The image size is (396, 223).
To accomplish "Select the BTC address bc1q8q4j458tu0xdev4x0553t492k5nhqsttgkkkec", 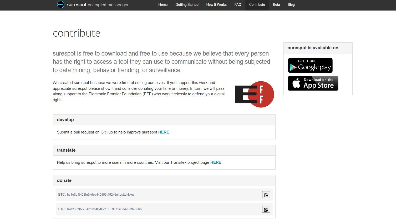I will click(x=101, y=195).
